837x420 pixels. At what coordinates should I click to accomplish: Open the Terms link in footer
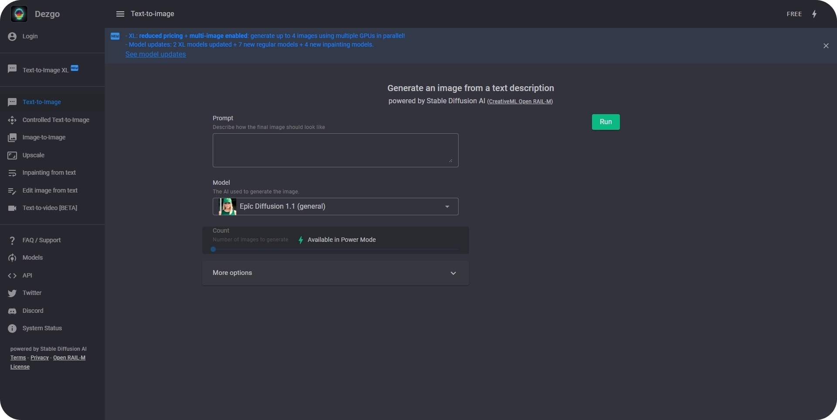(x=18, y=358)
